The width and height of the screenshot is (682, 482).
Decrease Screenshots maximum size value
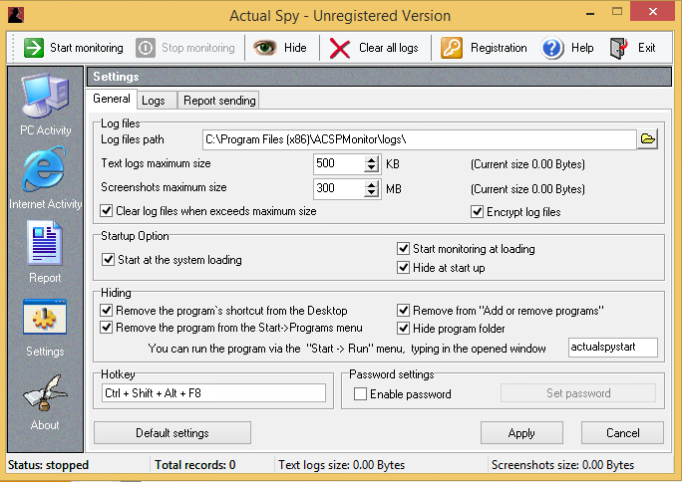click(x=372, y=193)
